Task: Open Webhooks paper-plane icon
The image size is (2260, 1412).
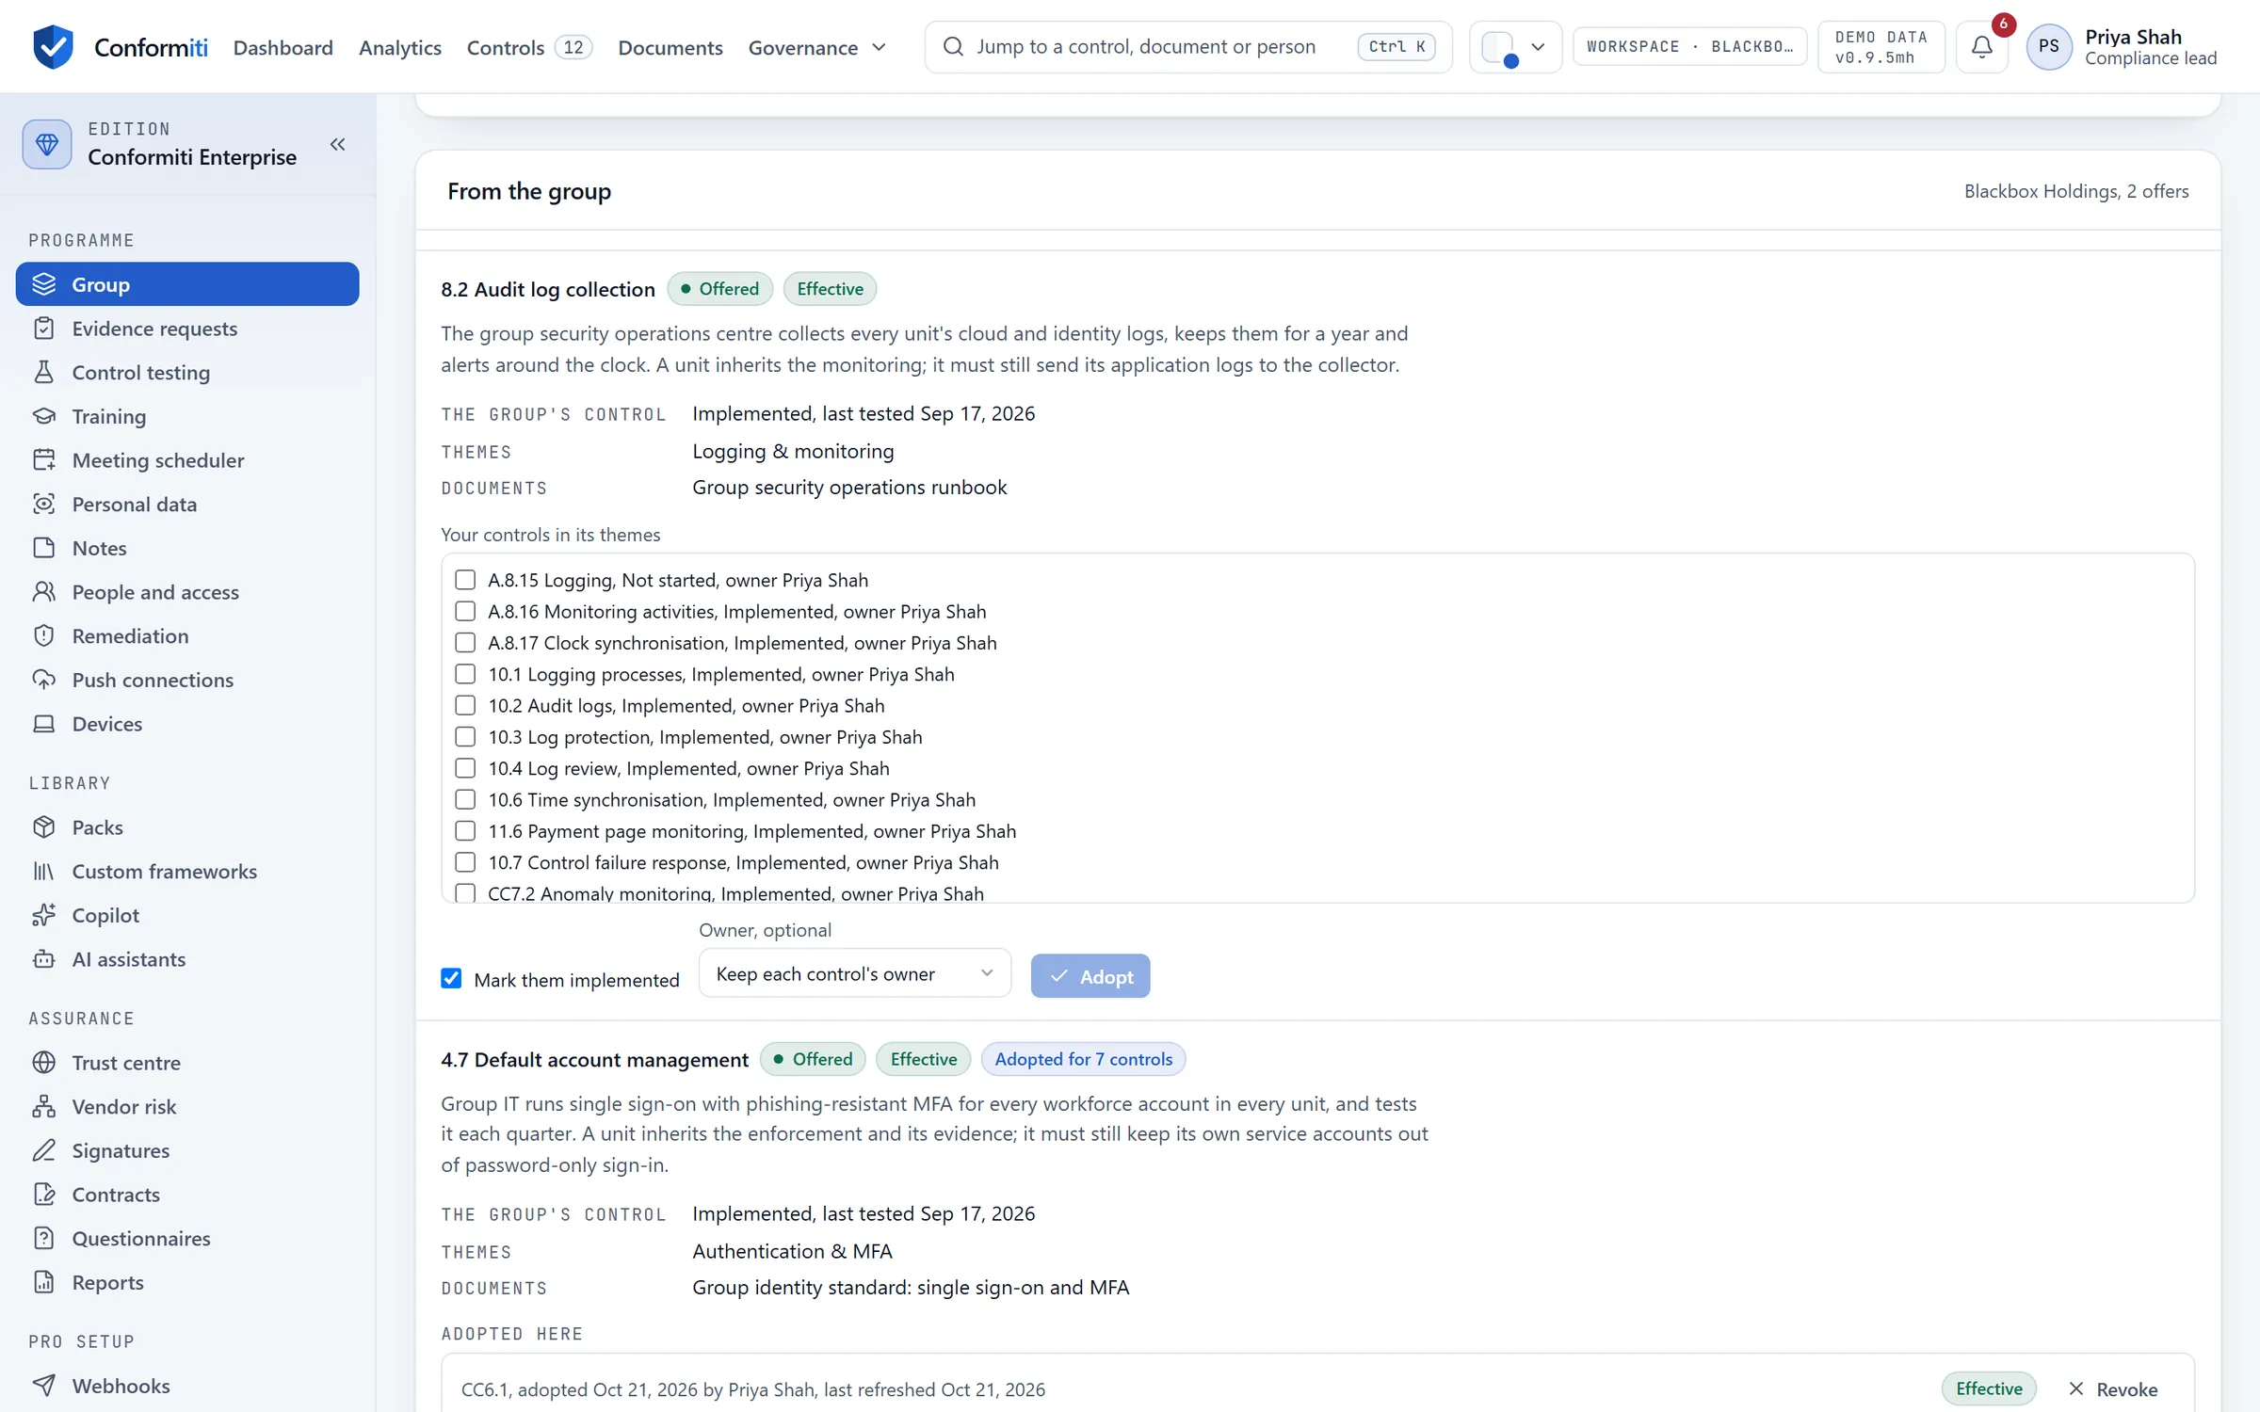Action: 43,1386
